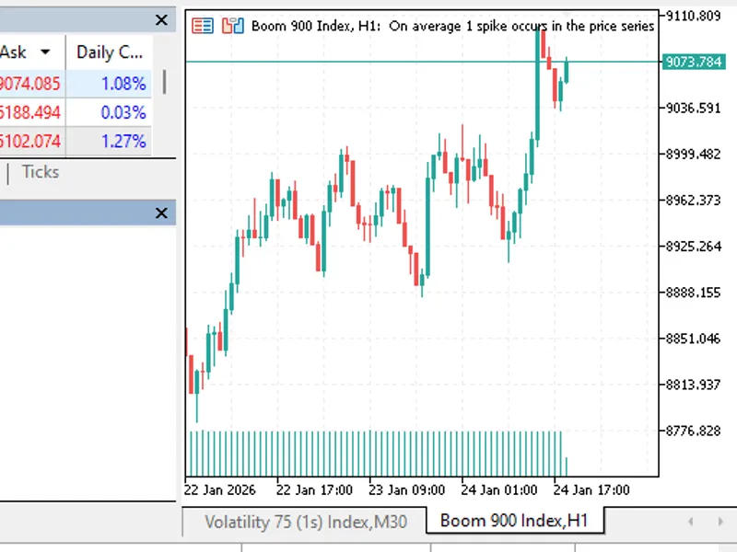Click the 8999.482 price scale label
The image size is (737, 552).
[694, 154]
